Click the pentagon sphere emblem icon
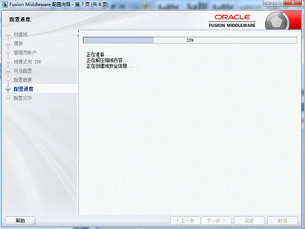305x229 pixels. click(276, 21)
